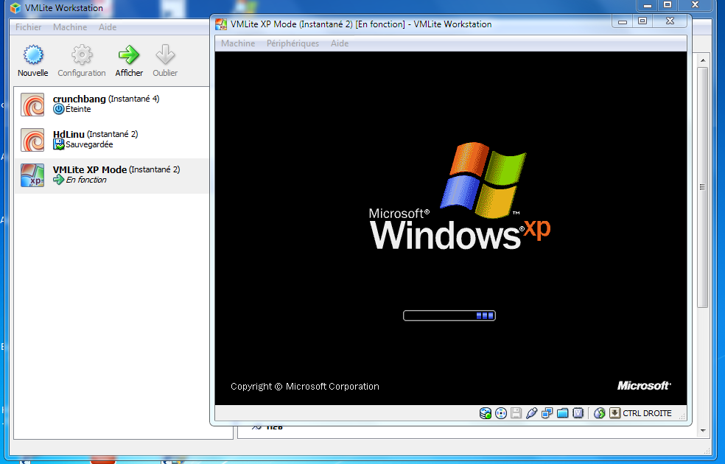Open the Fichier menu
725x464 pixels.
coord(29,27)
